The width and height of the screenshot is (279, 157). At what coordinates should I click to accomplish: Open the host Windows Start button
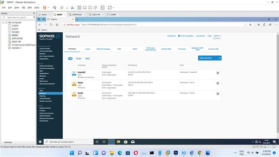pos(72,153)
